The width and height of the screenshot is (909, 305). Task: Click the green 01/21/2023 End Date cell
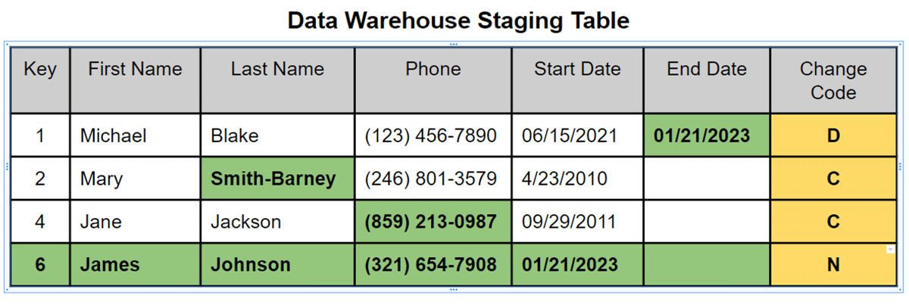[706, 135]
